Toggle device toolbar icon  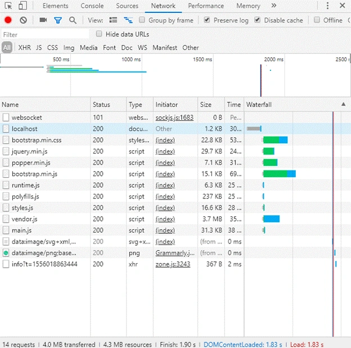tap(23, 6)
